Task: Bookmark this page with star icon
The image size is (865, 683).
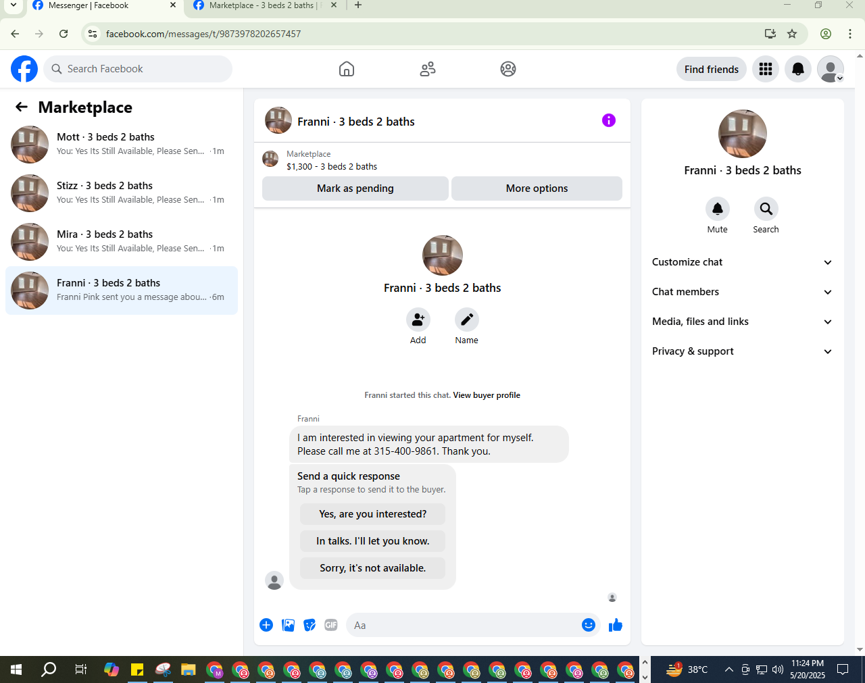Action: [792, 34]
